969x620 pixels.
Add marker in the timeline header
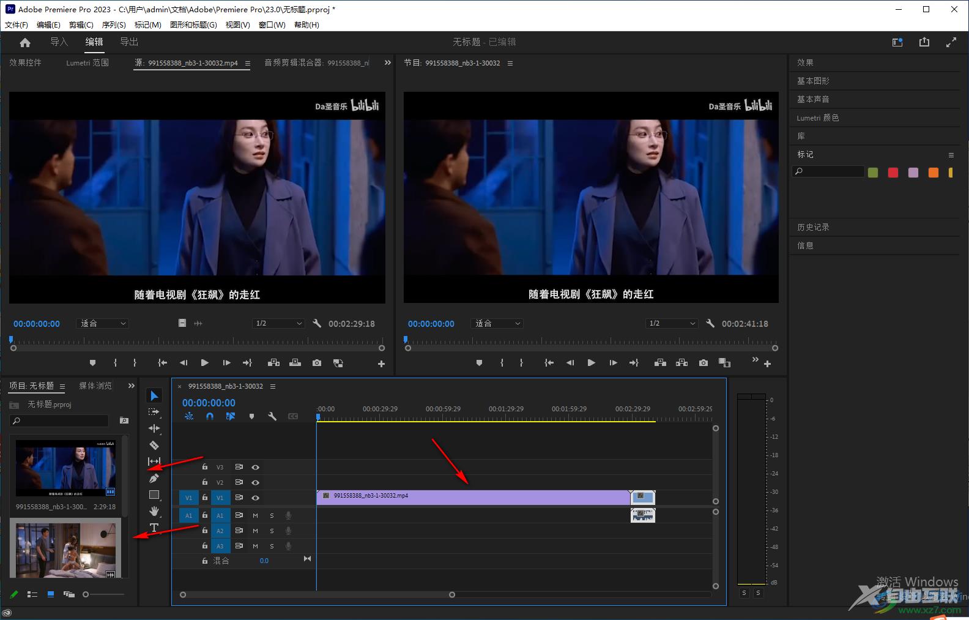[x=251, y=416]
